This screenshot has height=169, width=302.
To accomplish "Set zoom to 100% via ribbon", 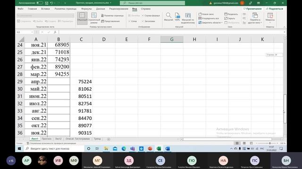I will pyautogui.click(x=177, y=17).
